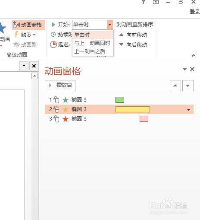
Task: Open the animation pane options arrow
Action: click(184, 69)
